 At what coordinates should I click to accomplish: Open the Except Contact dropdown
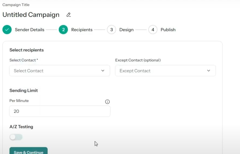[x=166, y=71]
